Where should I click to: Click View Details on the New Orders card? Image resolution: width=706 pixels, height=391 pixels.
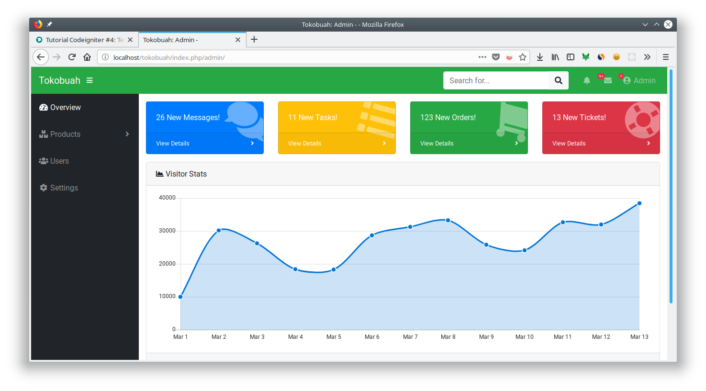point(437,143)
